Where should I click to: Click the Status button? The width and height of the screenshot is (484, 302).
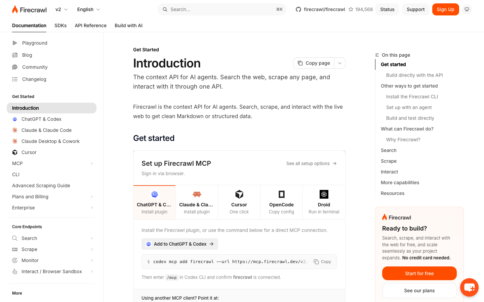coord(387,9)
